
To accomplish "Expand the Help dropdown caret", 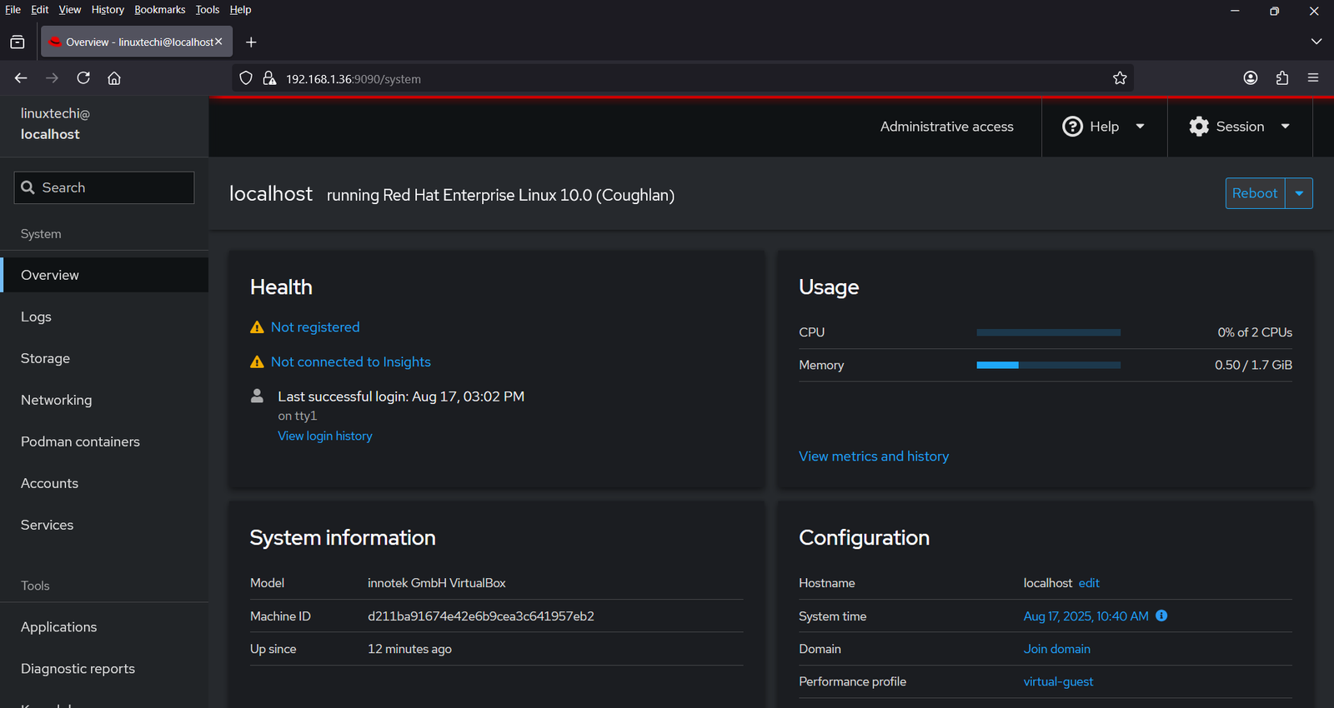I will point(1140,127).
